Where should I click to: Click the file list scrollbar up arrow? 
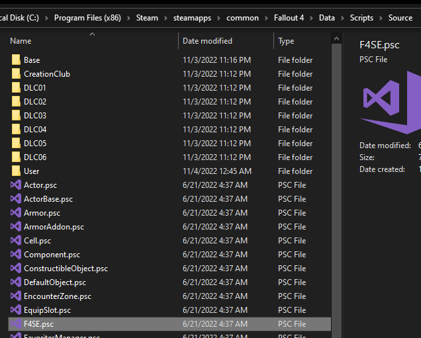336,38
